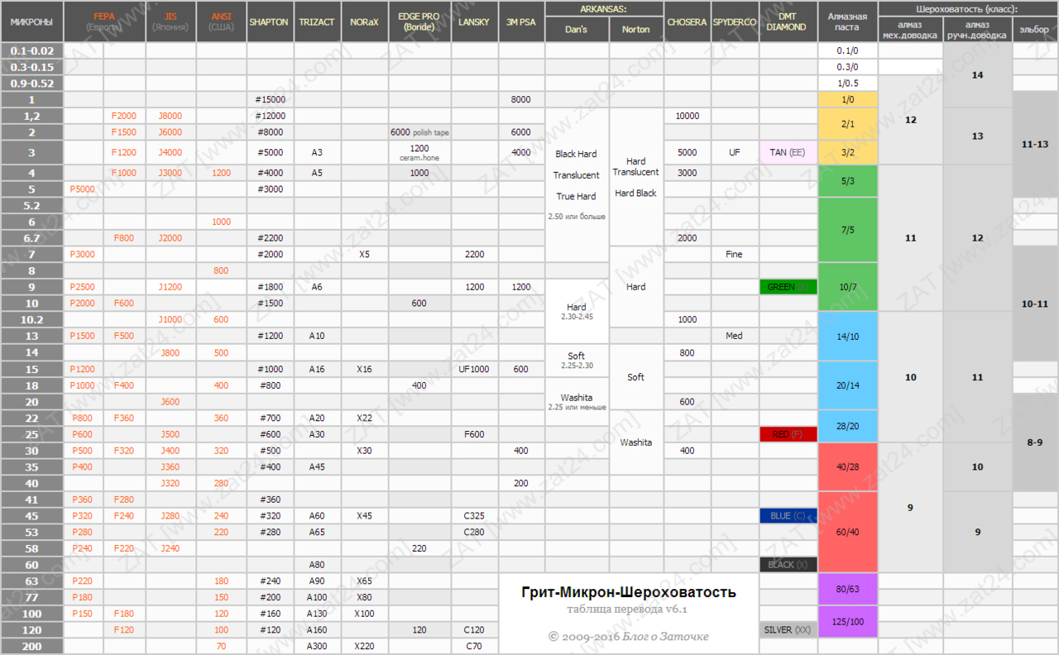
Task: Select the BLUE (C) DMT cell
Action: [x=788, y=516]
